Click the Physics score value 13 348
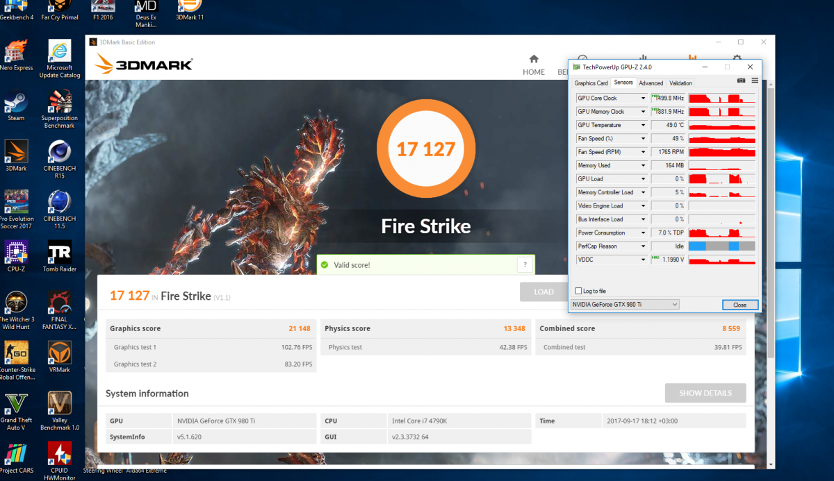 514,328
